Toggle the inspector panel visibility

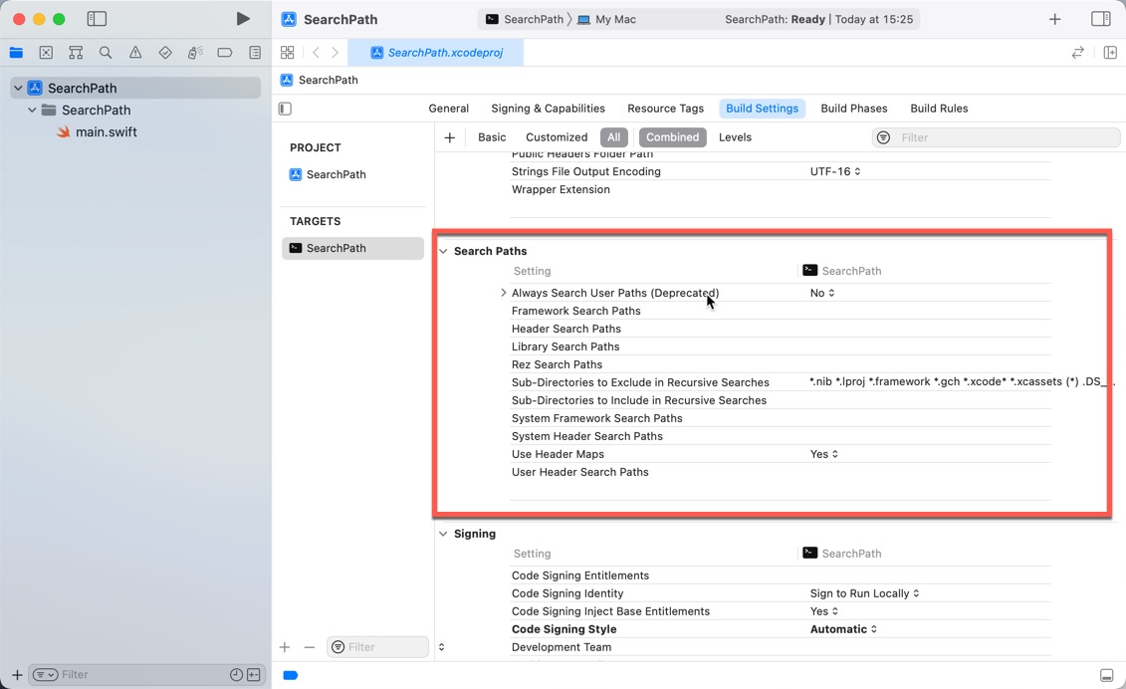point(1101,19)
